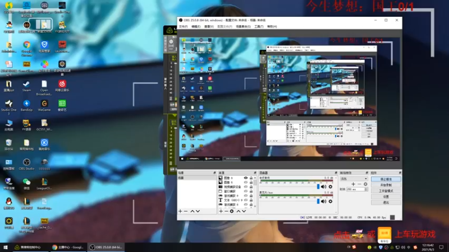This screenshot has width=449, height=252.
Task: Click 开始录制 start recording button
Action: click(386, 185)
